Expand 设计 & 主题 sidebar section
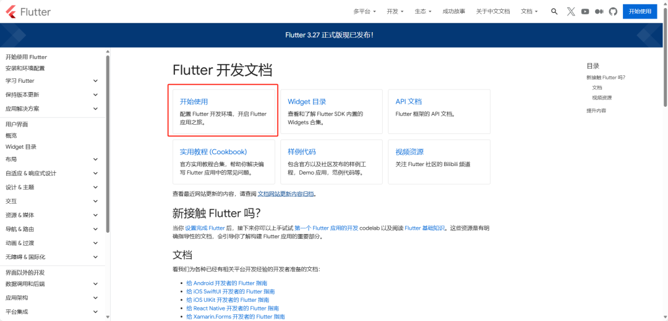 point(52,187)
